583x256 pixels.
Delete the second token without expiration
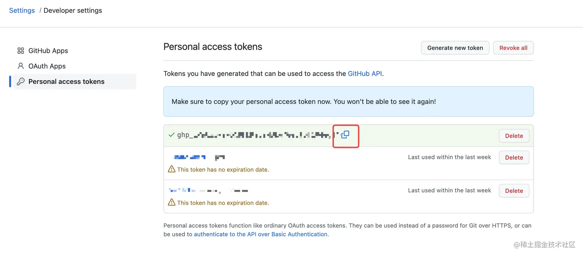[x=514, y=190]
